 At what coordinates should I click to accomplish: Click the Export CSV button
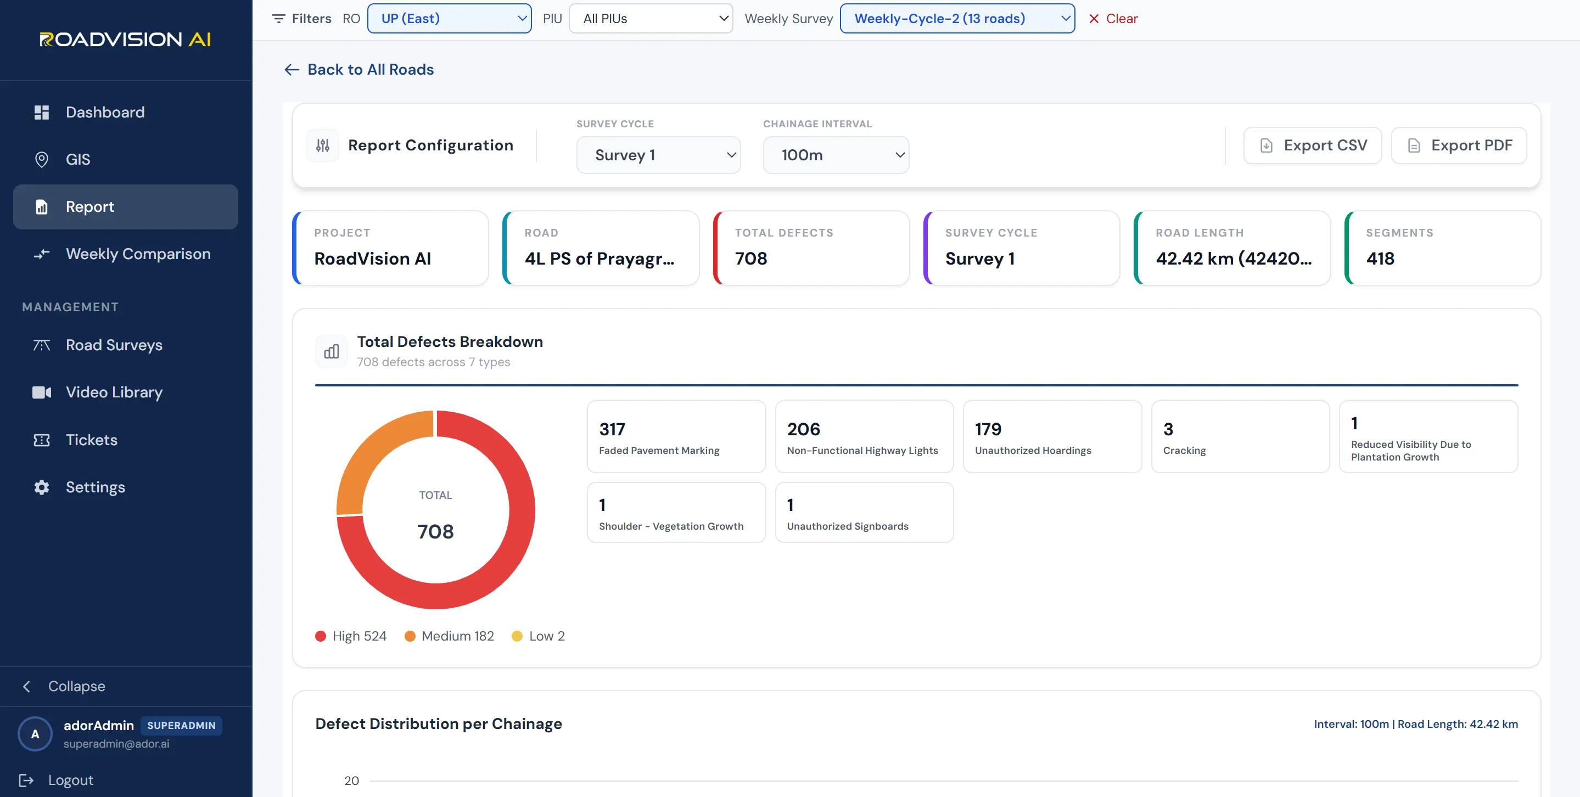pyautogui.click(x=1312, y=145)
